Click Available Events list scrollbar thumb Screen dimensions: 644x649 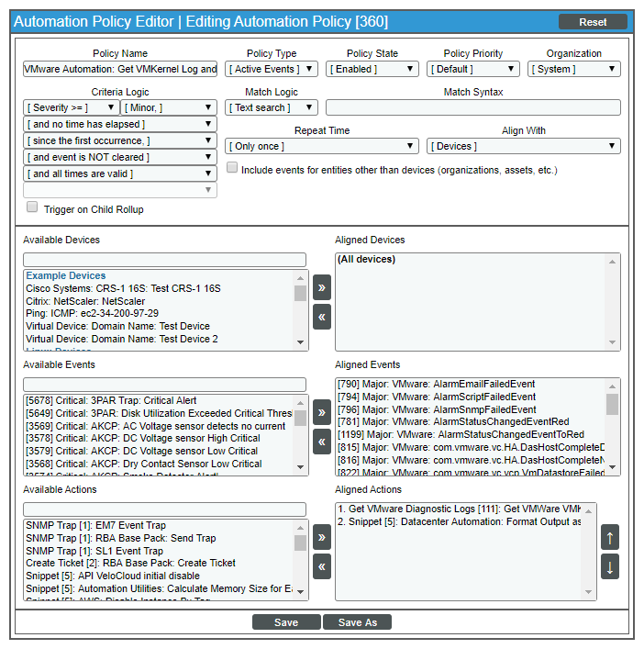coord(300,418)
